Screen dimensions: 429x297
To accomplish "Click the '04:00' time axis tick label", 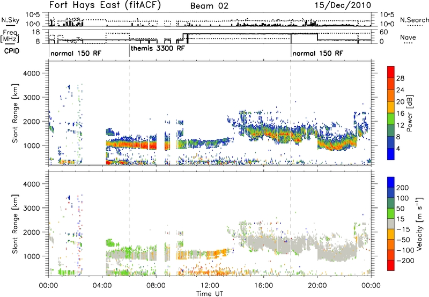I will click(102, 286).
